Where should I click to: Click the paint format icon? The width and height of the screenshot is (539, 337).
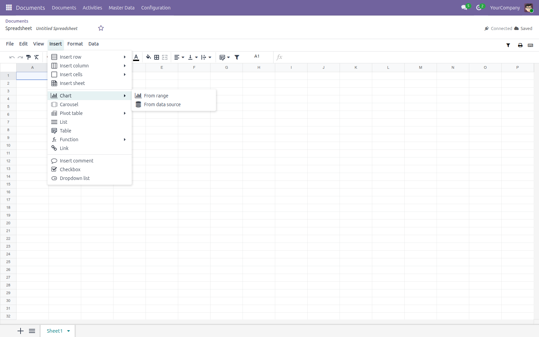[x=28, y=57]
